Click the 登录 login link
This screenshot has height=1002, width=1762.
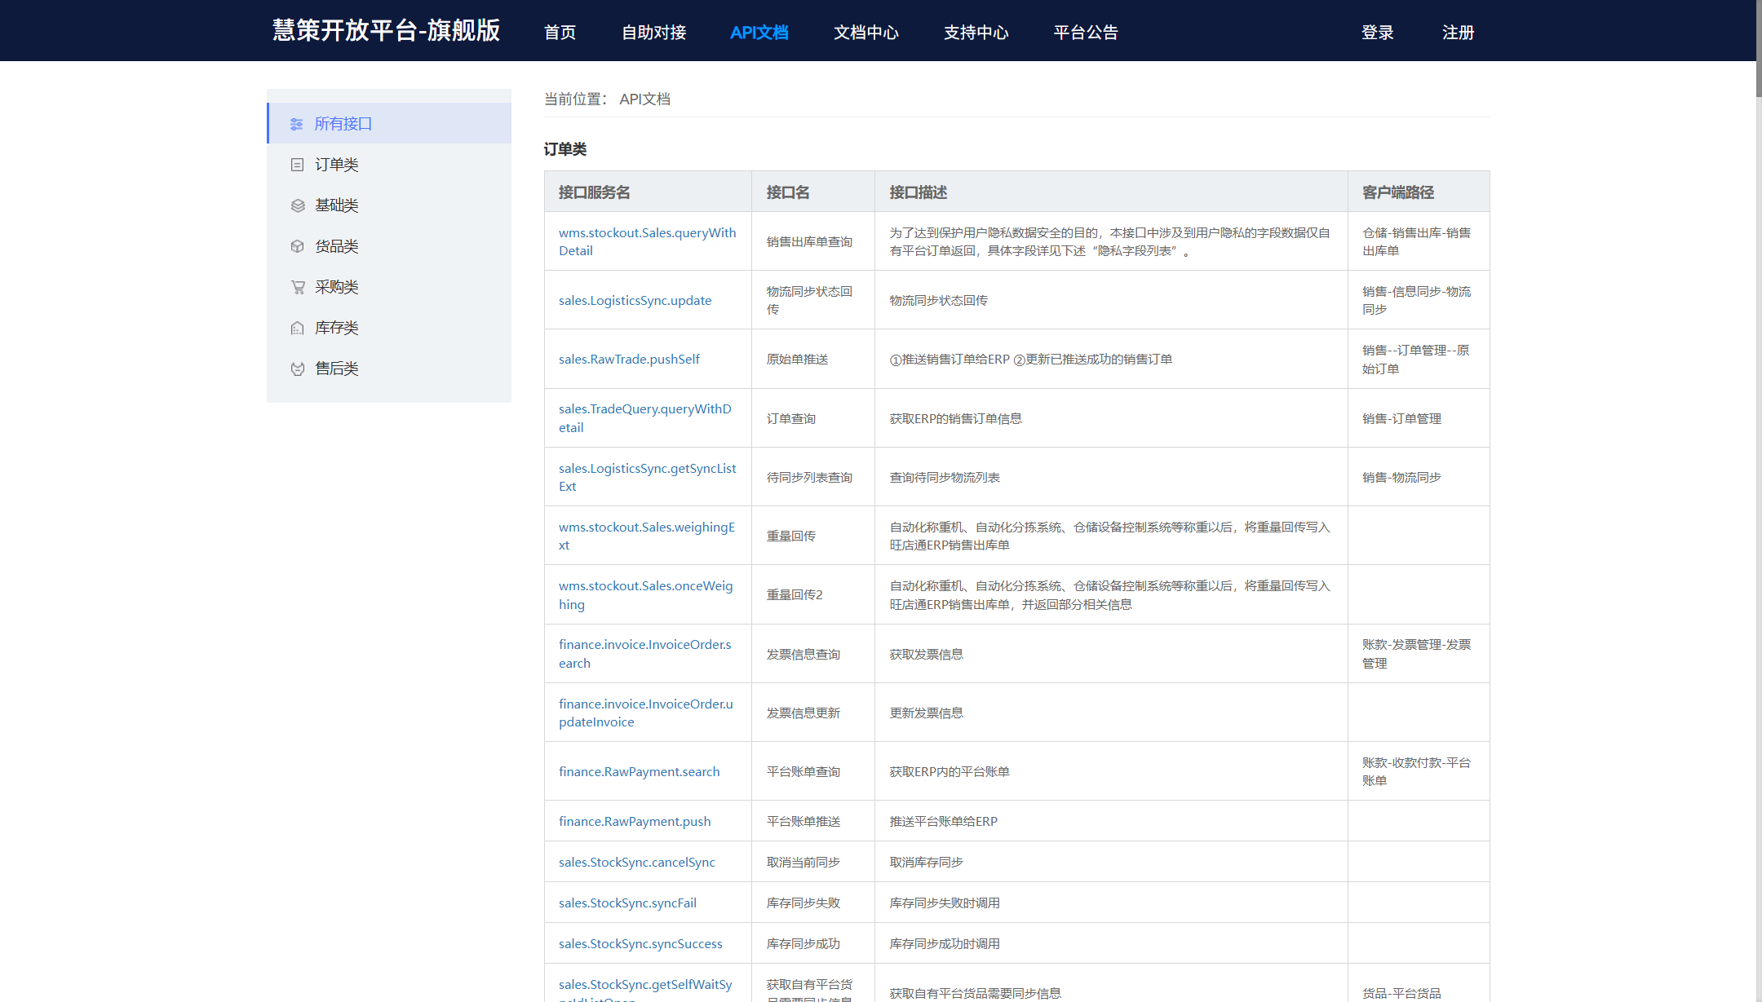pos(1377,33)
